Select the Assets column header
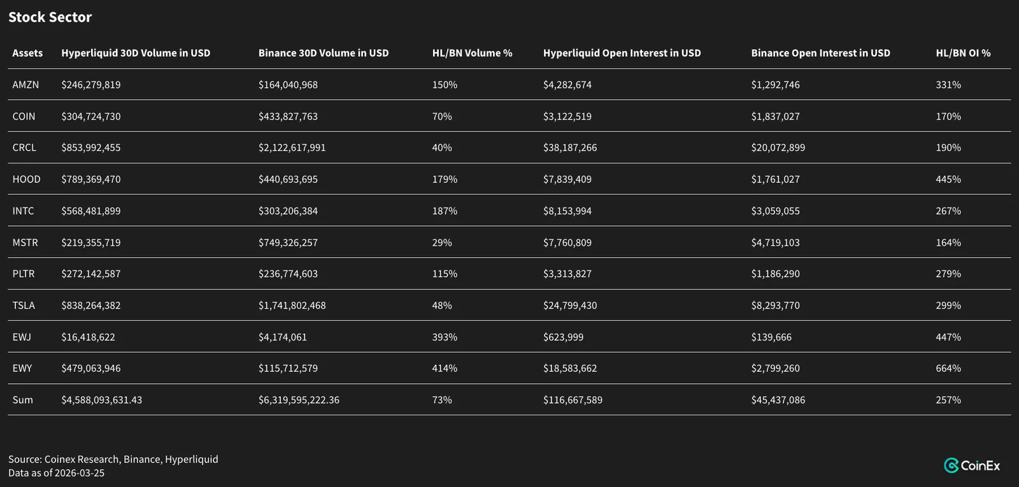1019x487 pixels. (x=27, y=53)
